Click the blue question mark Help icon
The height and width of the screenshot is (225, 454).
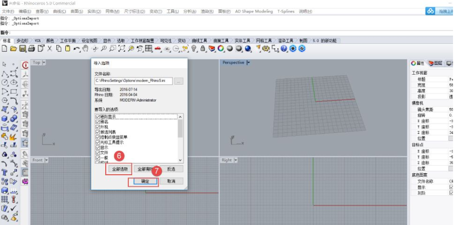coord(284,48)
